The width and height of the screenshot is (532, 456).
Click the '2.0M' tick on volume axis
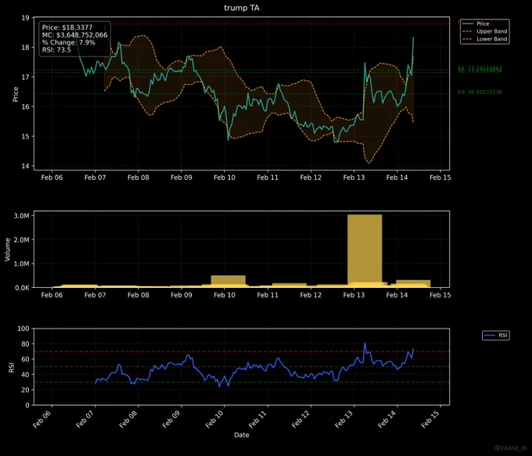click(x=21, y=240)
